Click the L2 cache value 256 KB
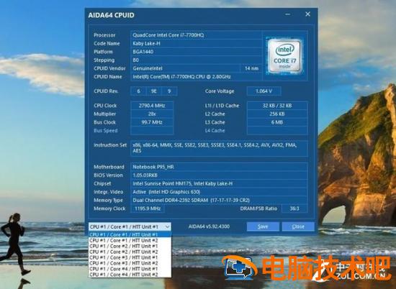Image resolution: width=396 pixels, height=289 pixels. point(277,114)
